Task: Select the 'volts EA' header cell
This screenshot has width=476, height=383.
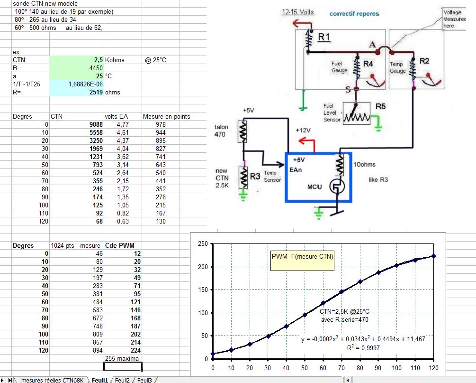Action: point(123,116)
